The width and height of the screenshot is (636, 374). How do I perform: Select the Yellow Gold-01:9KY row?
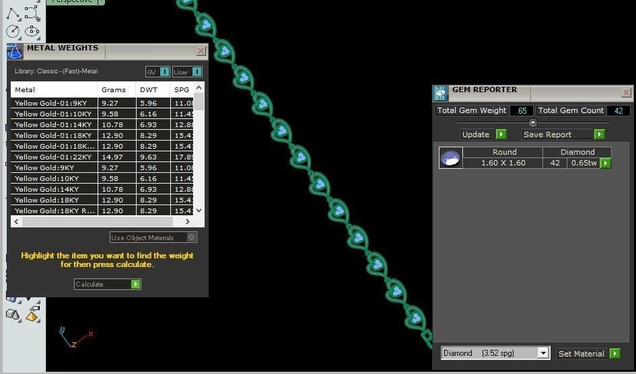102,103
